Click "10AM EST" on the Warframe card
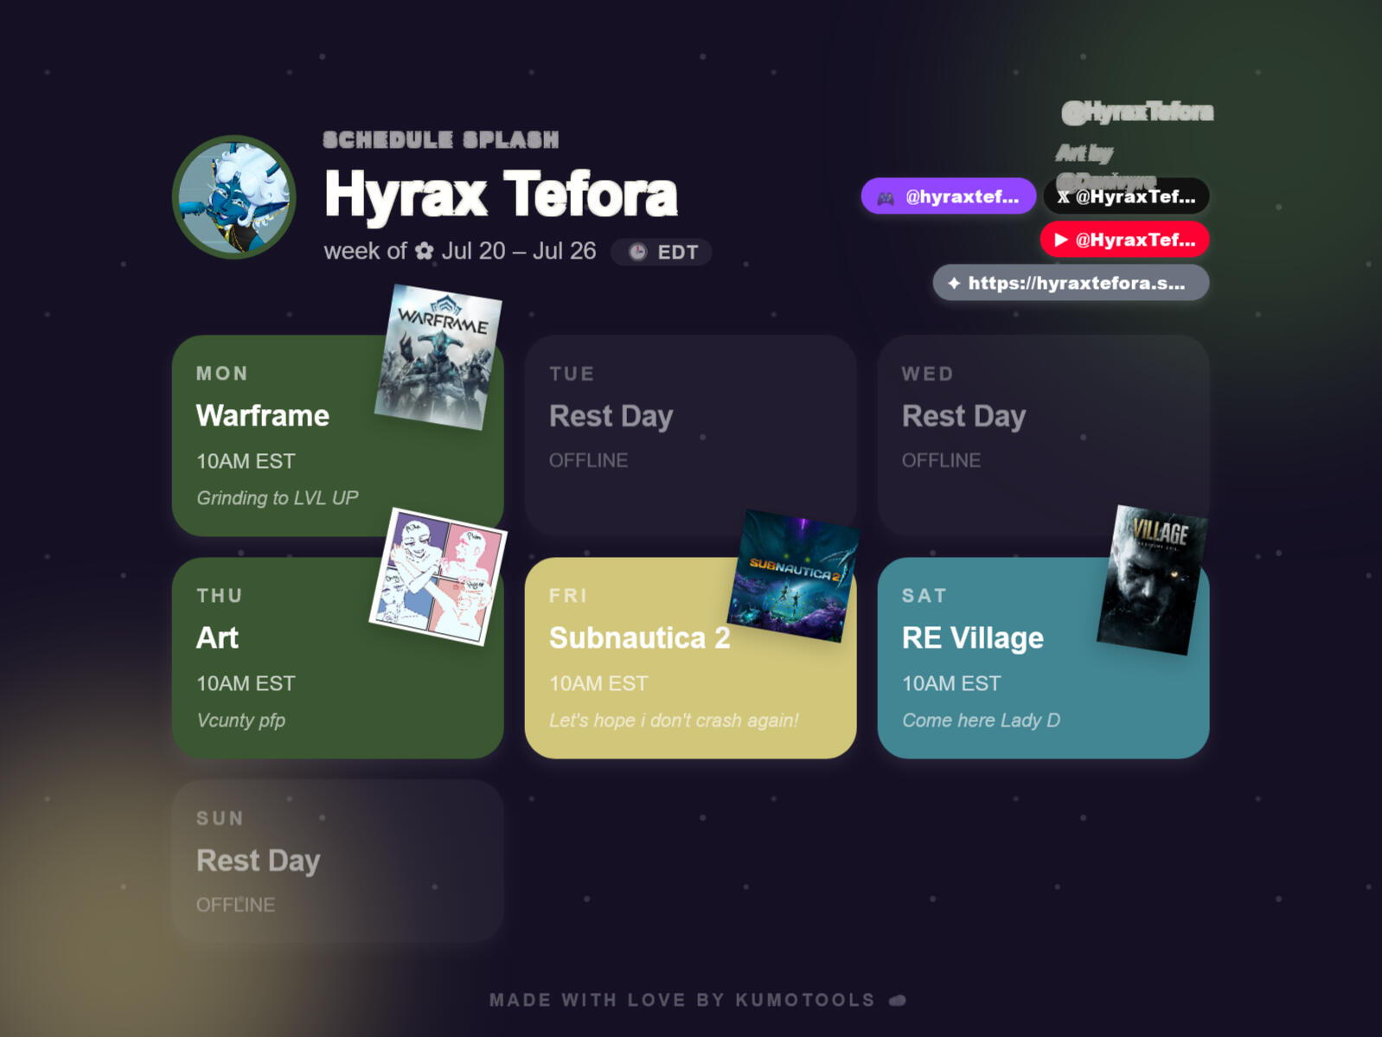Screen dimensions: 1382x1037 pos(246,461)
